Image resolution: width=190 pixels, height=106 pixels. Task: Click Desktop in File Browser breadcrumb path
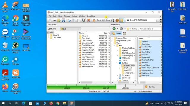point(134,29)
